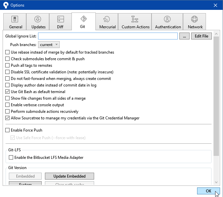Uncheck Git Credential Manager option
The image size is (223, 197).
click(x=8, y=118)
